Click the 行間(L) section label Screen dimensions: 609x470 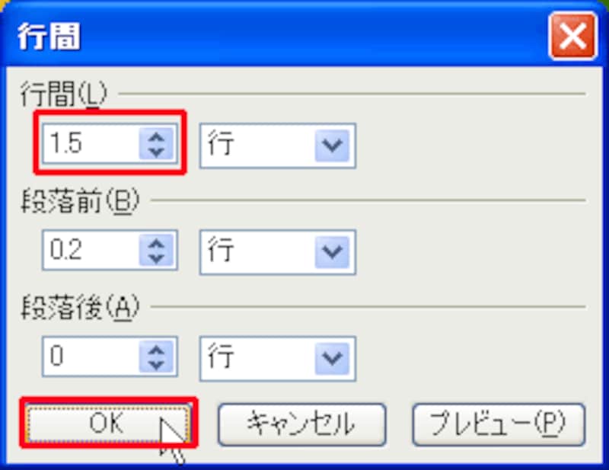pos(64,94)
